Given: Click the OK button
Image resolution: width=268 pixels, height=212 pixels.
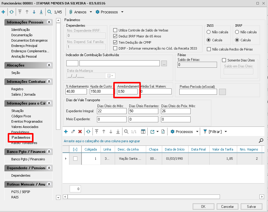Looking at the screenshot, I should [x=203, y=207].
